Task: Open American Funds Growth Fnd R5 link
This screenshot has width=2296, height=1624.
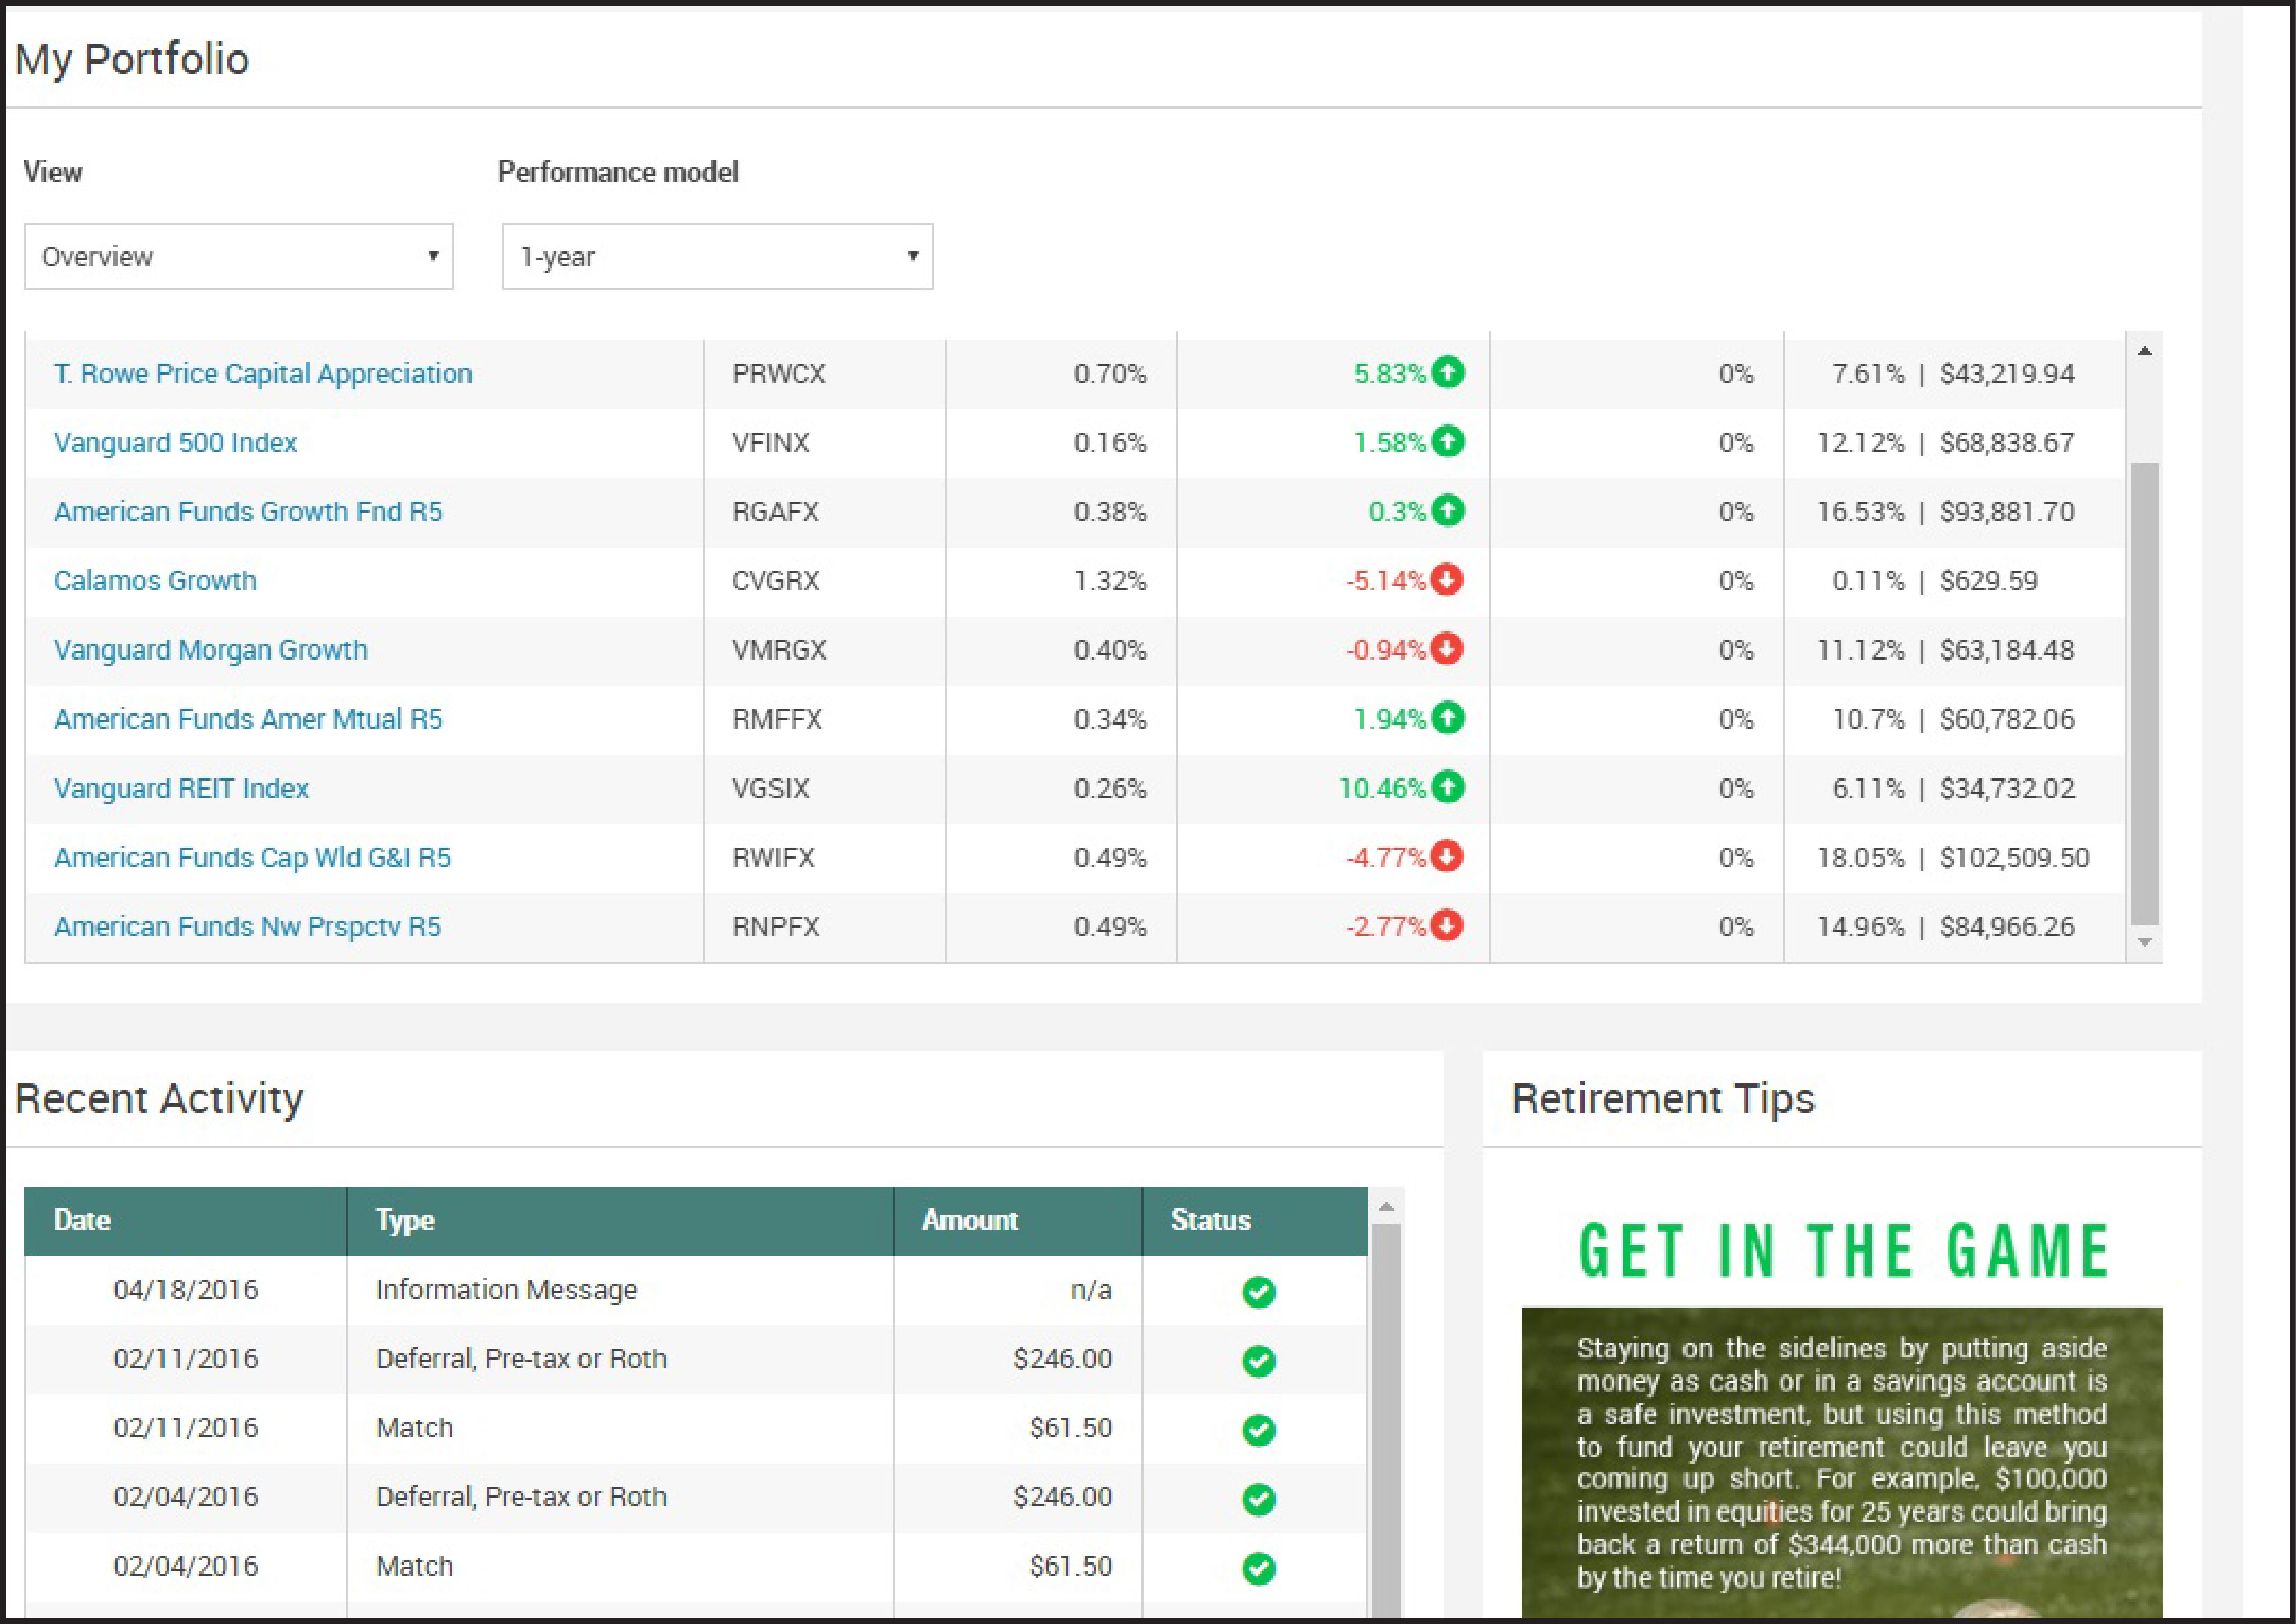Action: [x=248, y=512]
